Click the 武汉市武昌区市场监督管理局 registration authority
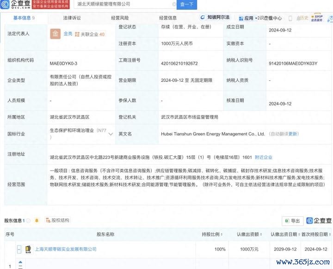Image resolution: width=333 pixels, height=269 pixels. pos(190,117)
